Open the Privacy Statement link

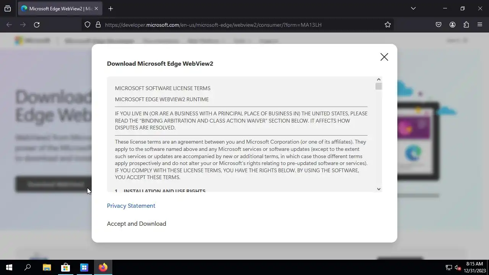131,206
